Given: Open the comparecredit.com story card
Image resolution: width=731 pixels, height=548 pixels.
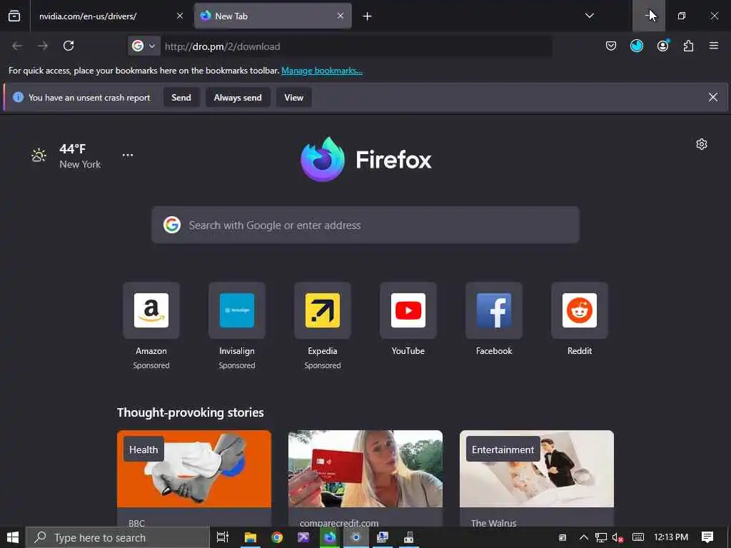Looking at the screenshot, I should click(x=365, y=478).
